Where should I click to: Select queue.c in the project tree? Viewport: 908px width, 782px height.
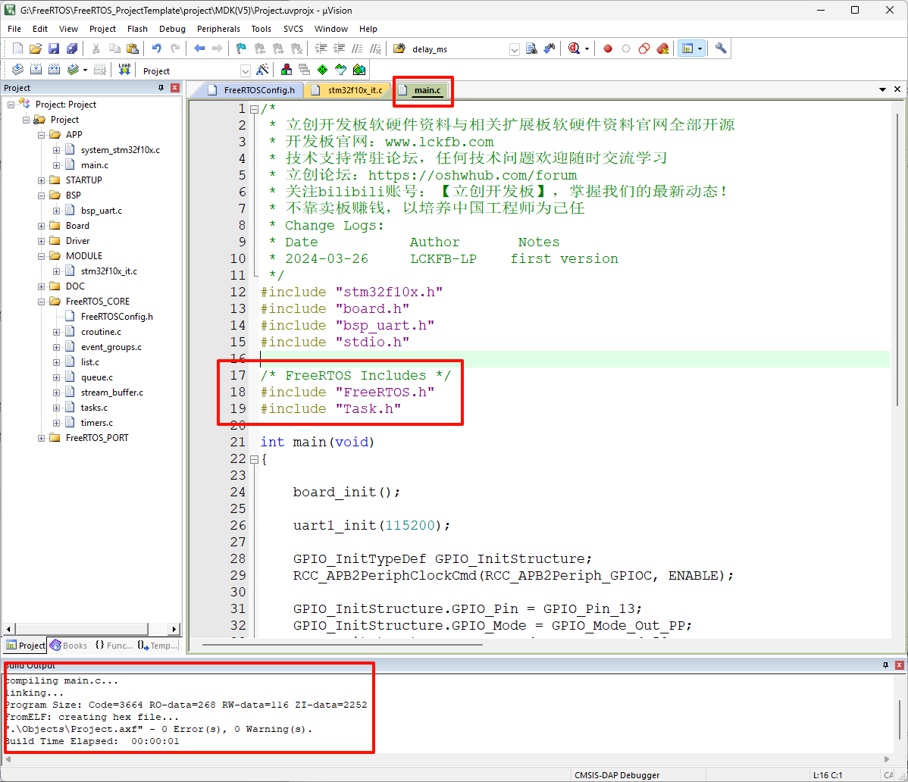97,377
